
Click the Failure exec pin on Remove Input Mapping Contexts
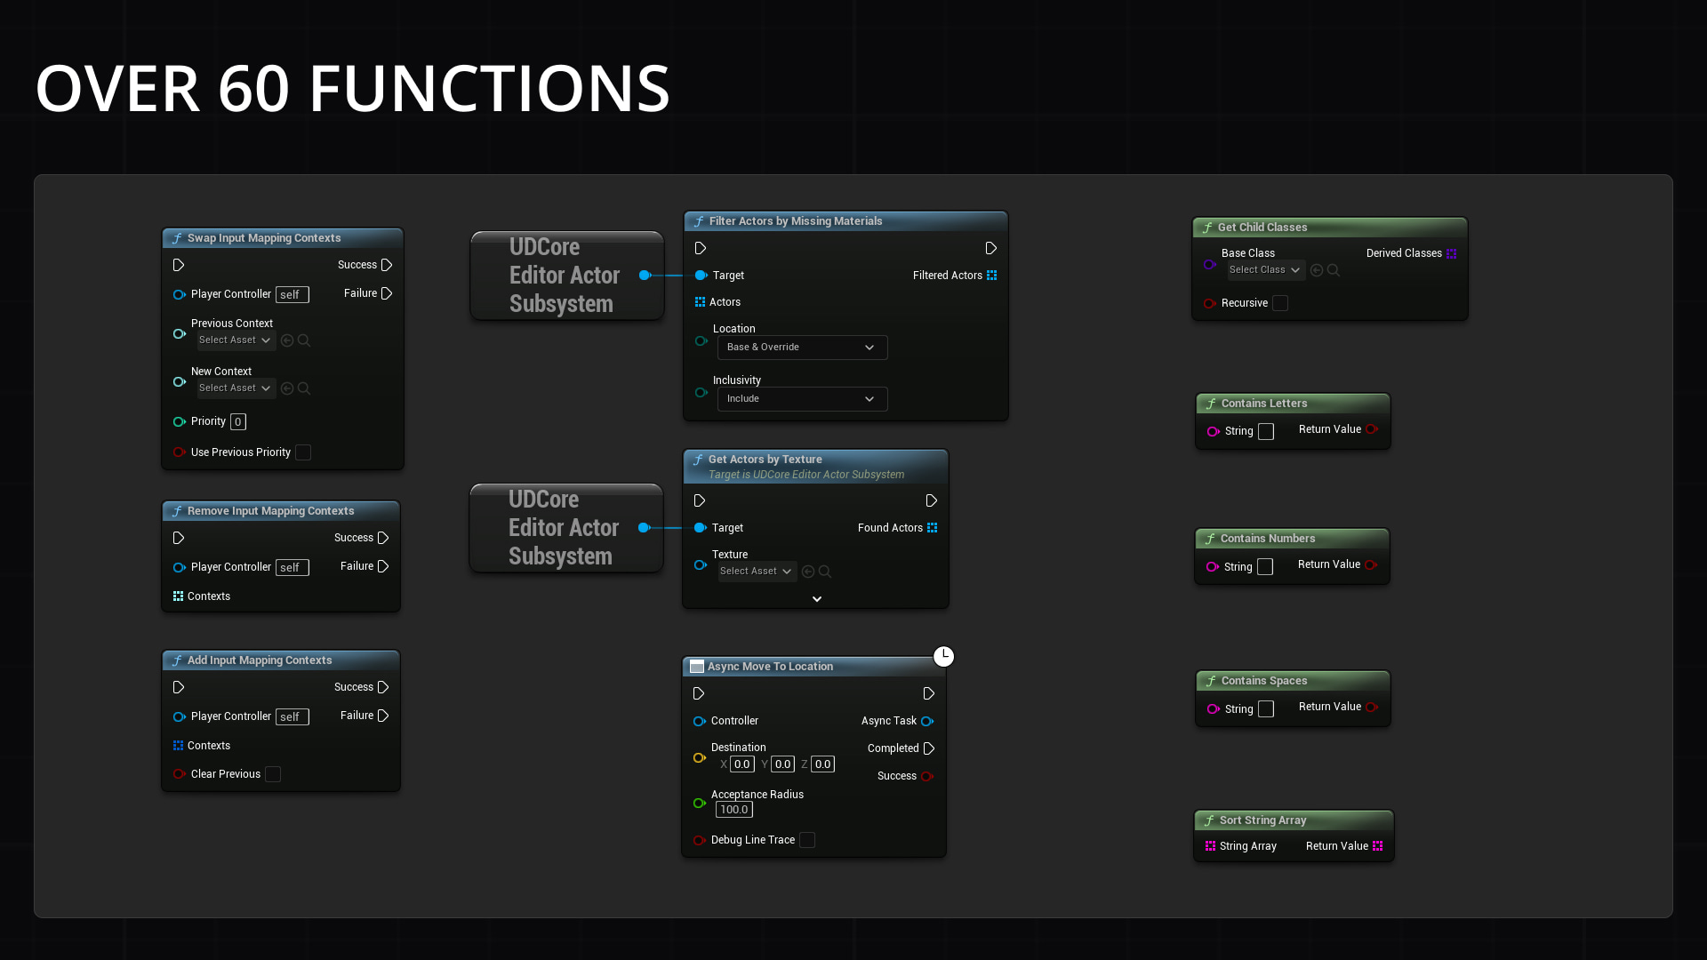[x=383, y=566]
